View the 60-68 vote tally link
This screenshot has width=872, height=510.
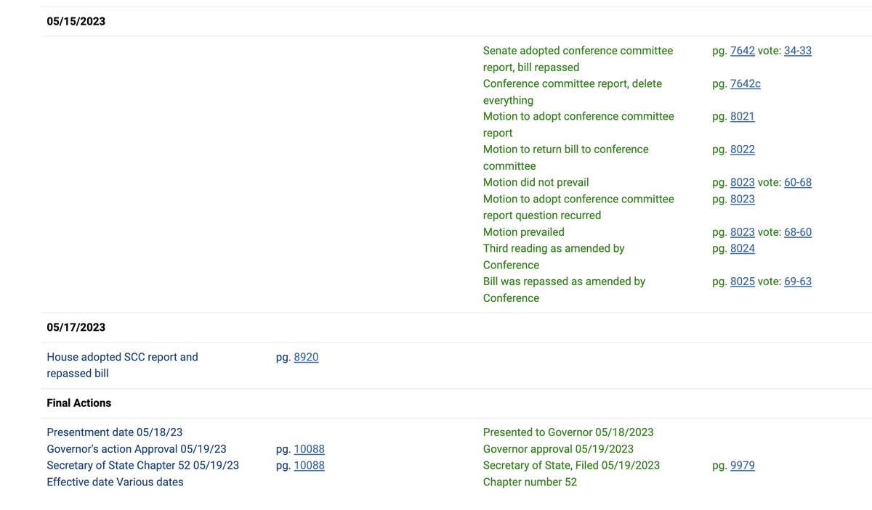point(798,182)
